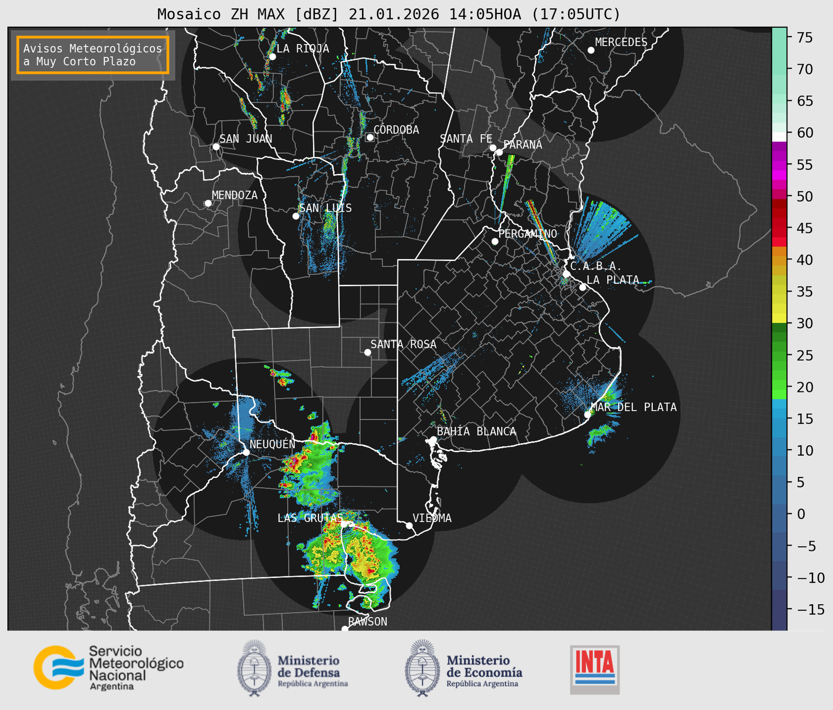Open the Avisos Meteorológicos a Muy Corto Plazo box
Screen dimensions: 833x710
point(93,55)
